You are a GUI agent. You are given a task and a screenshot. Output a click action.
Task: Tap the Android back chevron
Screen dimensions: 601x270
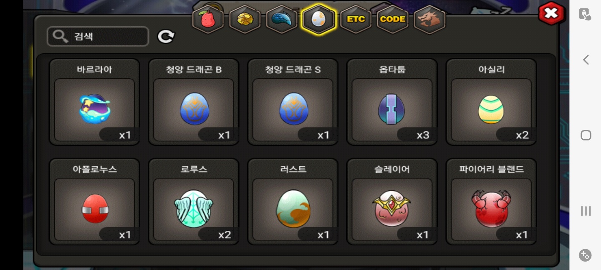click(x=586, y=60)
